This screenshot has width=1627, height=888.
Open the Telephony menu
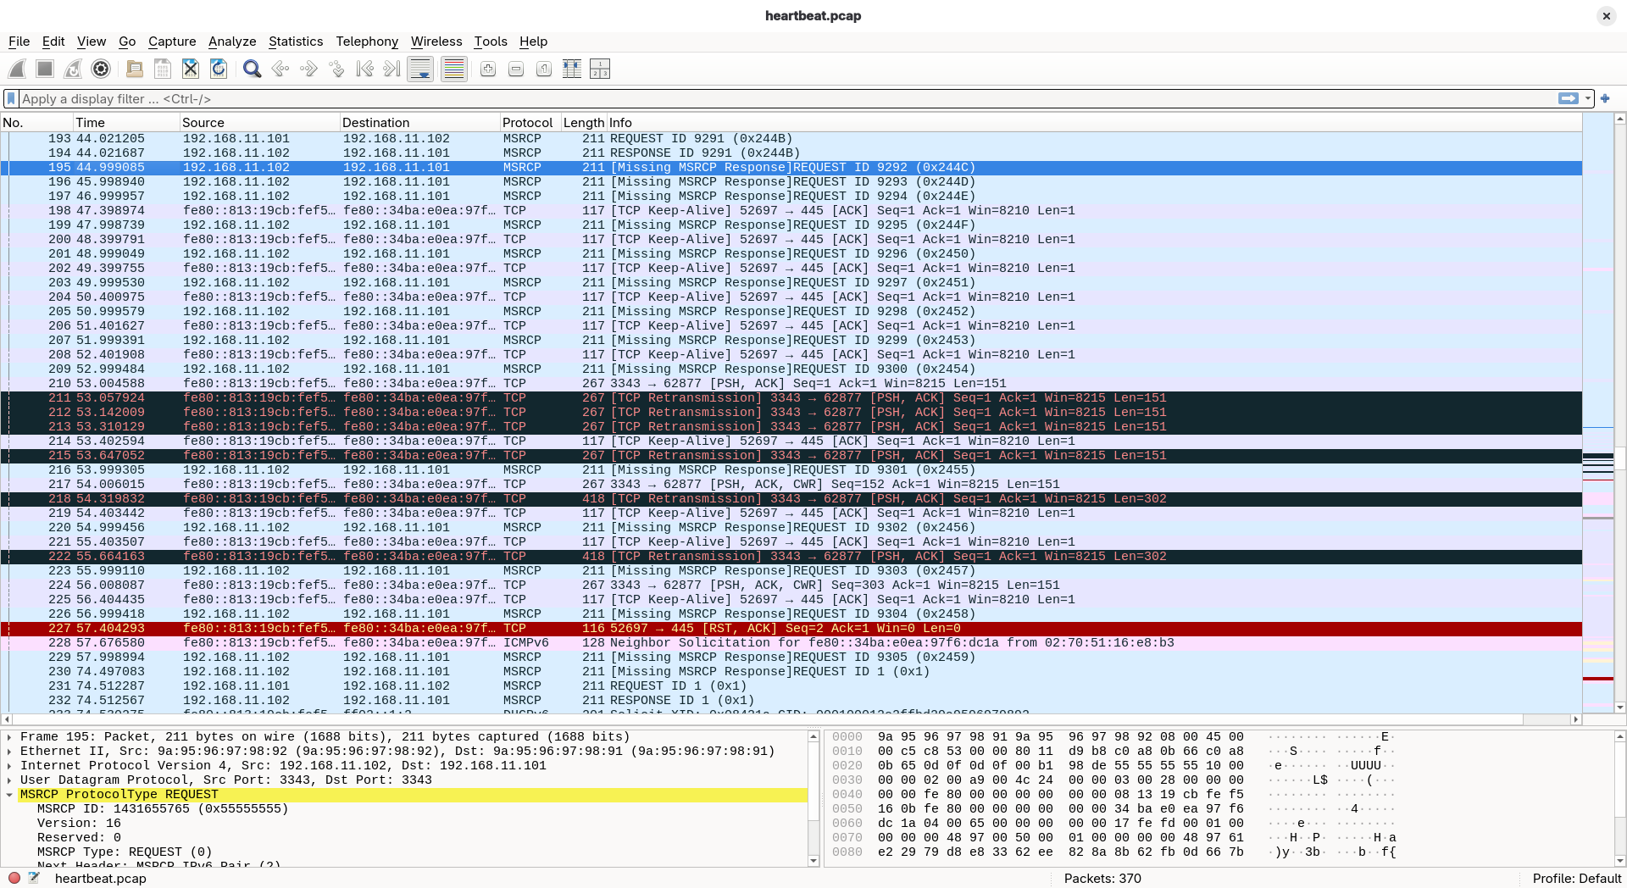coord(366,42)
